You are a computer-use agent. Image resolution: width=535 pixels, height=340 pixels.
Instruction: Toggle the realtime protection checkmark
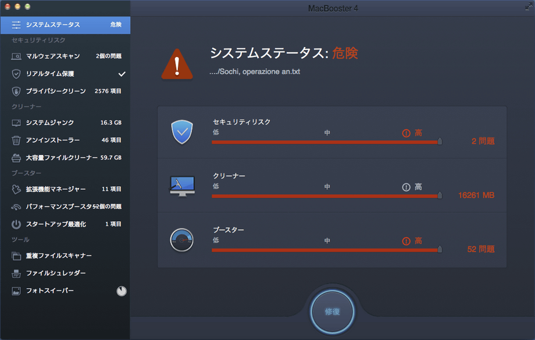pos(122,74)
